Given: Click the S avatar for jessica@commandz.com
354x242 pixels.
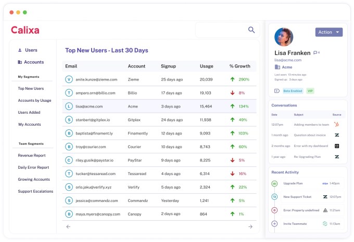Looking at the screenshot, I should pos(69,200).
